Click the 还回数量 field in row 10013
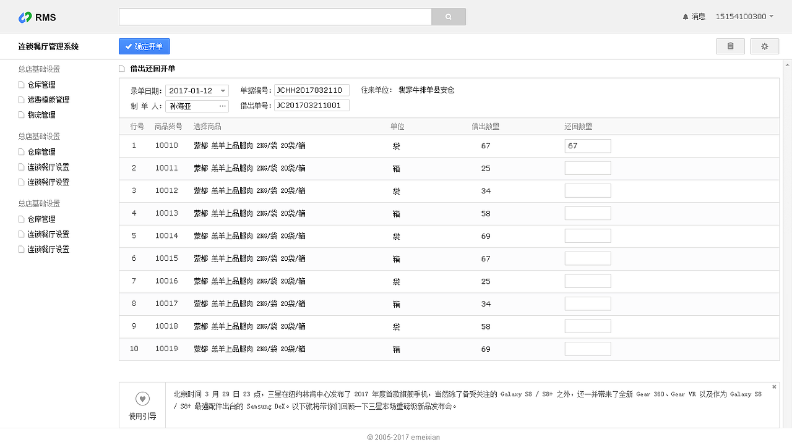Viewport: 792px width, 445px height. coord(588,213)
